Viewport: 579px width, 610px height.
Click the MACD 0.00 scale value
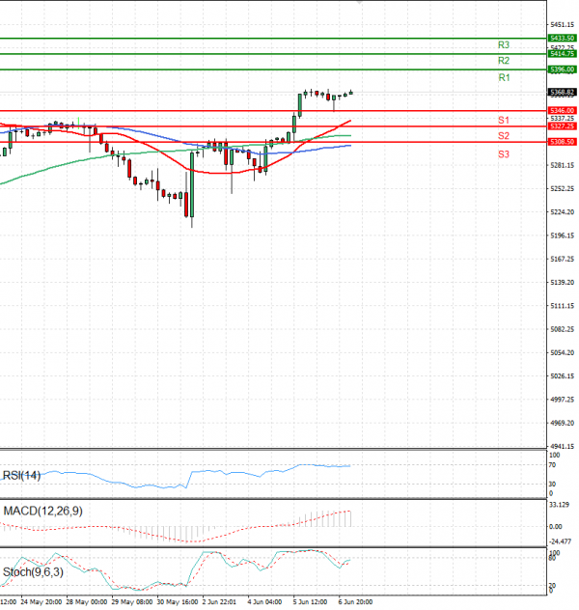(x=555, y=526)
